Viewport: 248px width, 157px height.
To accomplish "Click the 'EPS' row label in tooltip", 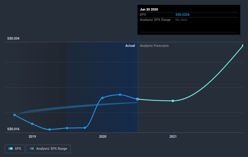I will click(x=143, y=14).
